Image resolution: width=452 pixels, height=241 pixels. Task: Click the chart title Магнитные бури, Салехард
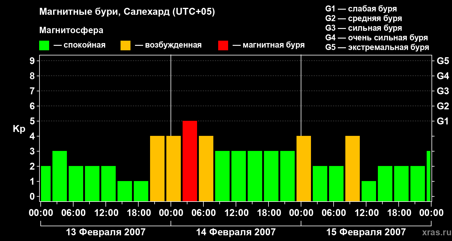pyautogui.click(x=127, y=12)
